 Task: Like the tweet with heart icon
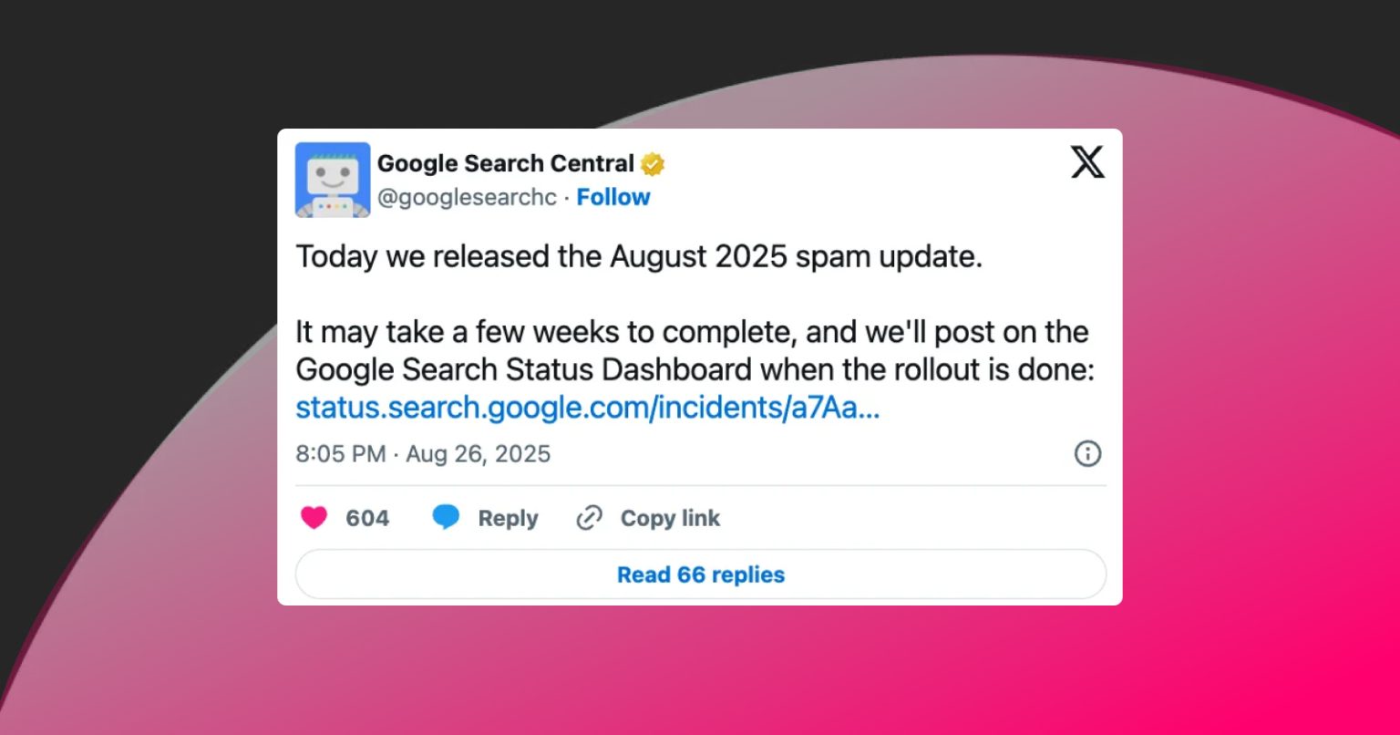(x=314, y=518)
